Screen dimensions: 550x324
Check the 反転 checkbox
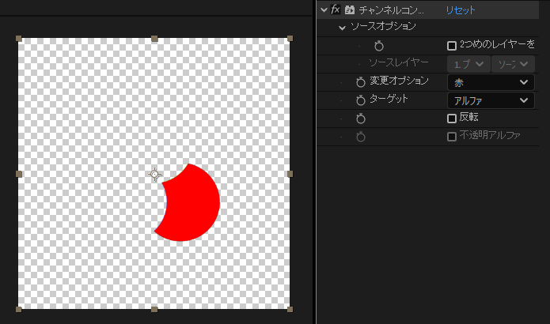pos(452,119)
